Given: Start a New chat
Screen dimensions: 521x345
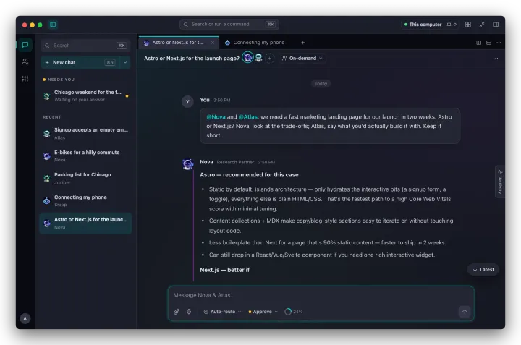Looking at the screenshot, I should point(80,62).
